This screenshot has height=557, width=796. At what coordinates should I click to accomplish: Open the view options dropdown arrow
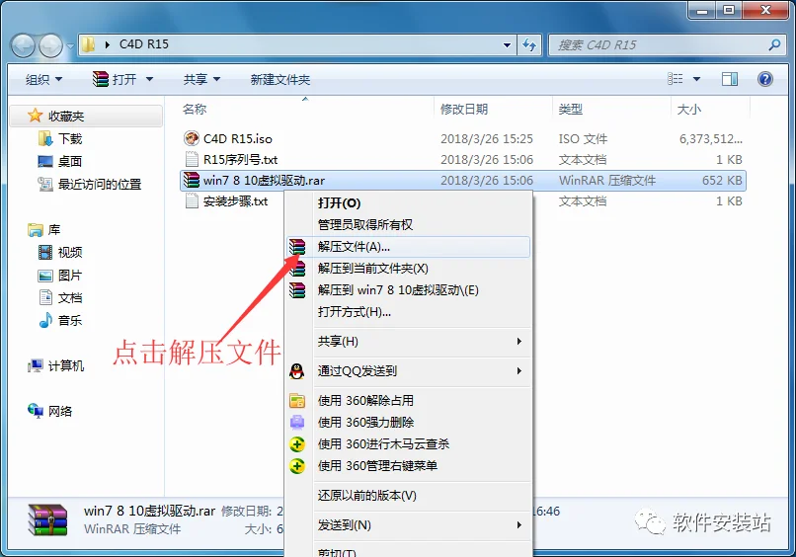click(696, 79)
